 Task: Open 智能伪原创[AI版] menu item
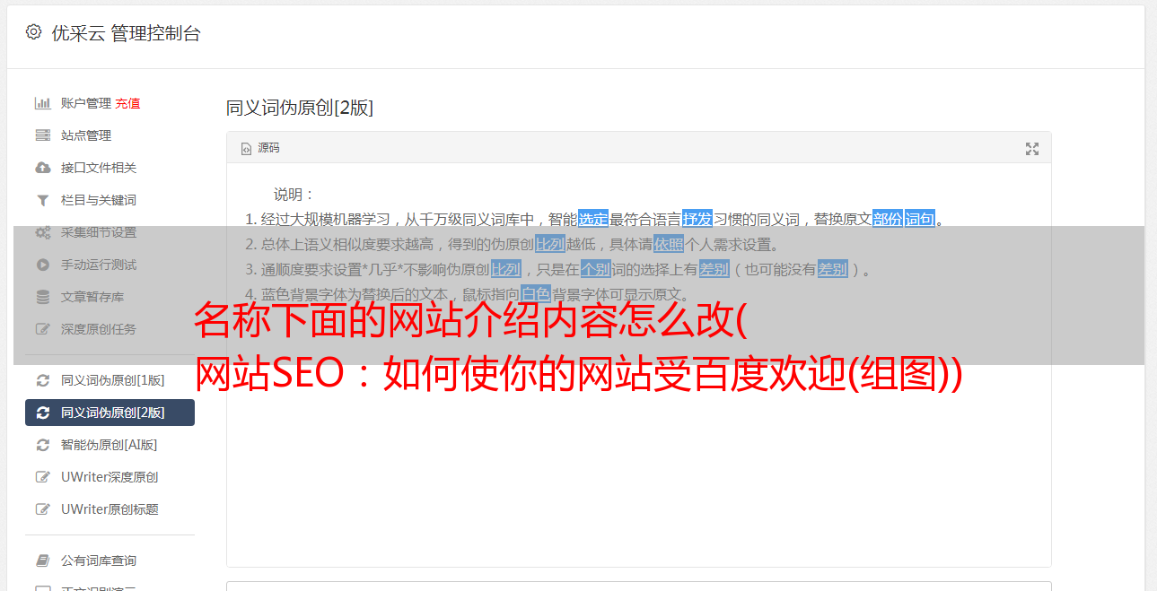110,445
